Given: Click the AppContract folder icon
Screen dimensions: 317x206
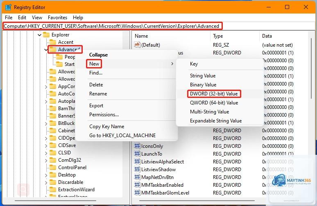Looking at the screenshot, I should pyautogui.click(x=53, y=86).
